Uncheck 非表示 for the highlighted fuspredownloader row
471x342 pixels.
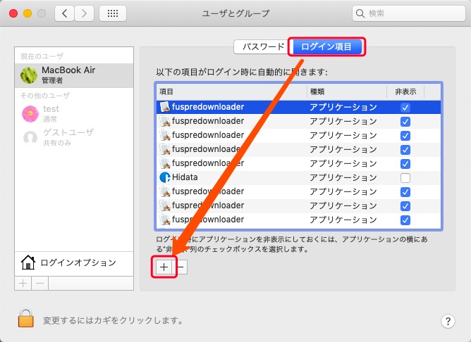(405, 107)
